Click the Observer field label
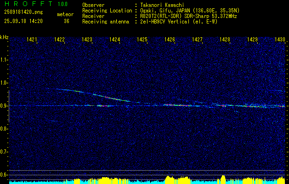Screen dimensions: 289x184 pyautogui.click(x=93, y=5)
